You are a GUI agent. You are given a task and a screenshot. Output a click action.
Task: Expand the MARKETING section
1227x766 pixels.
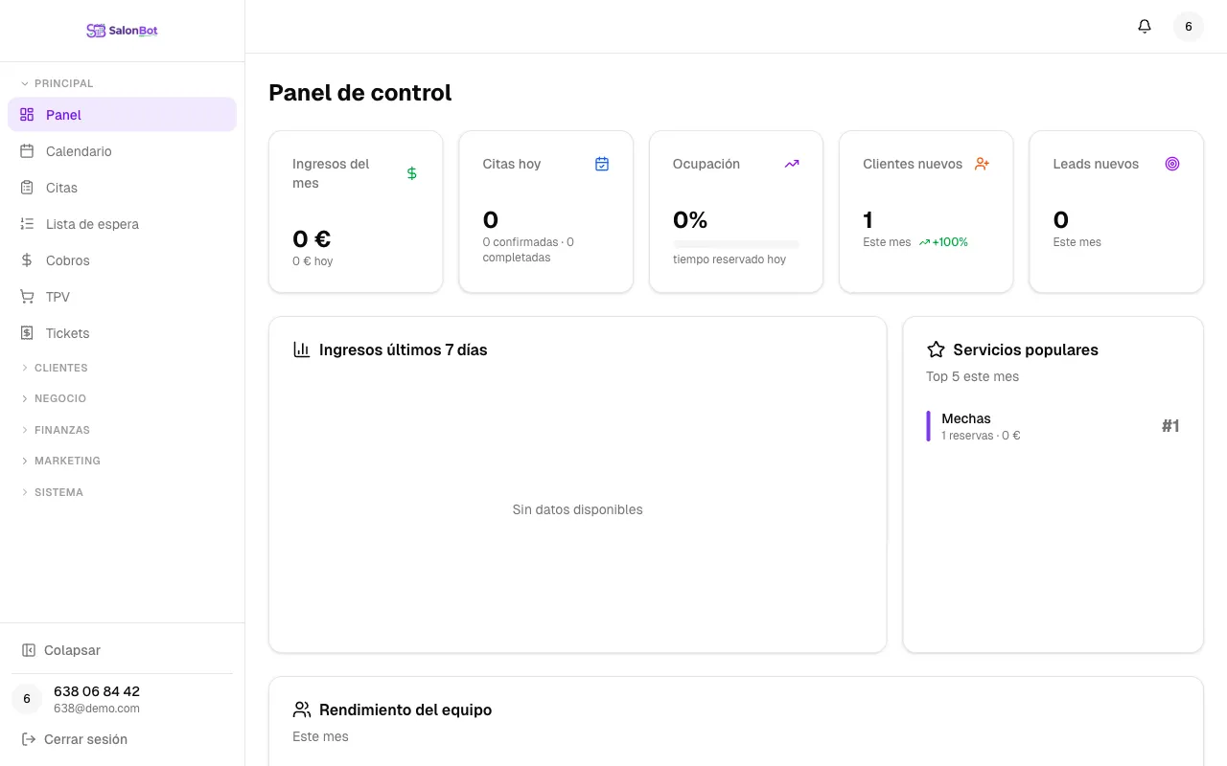(x=67, y=461)
